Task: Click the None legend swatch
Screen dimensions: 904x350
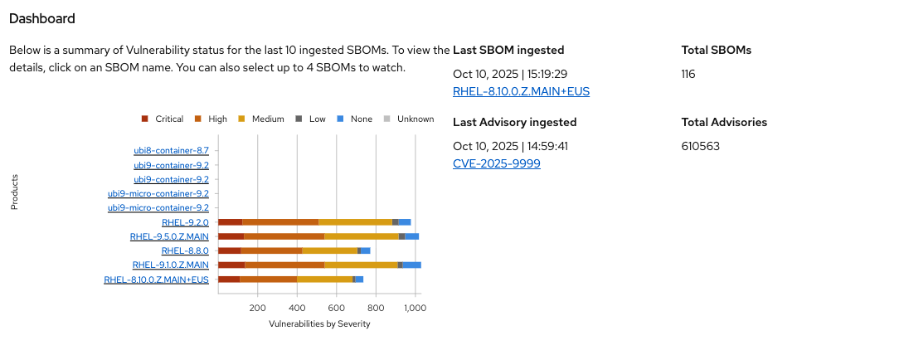Action: click(x=340, y=119)
